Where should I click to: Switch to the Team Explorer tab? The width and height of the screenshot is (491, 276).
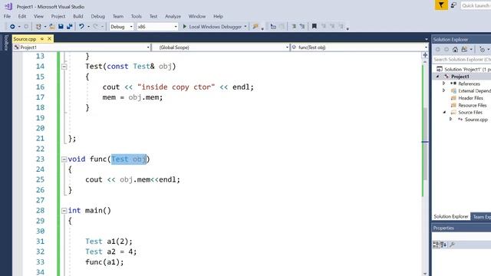point(481,216)
